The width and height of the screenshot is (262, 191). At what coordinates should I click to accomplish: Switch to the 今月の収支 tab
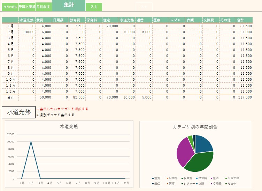pos(10,7)
